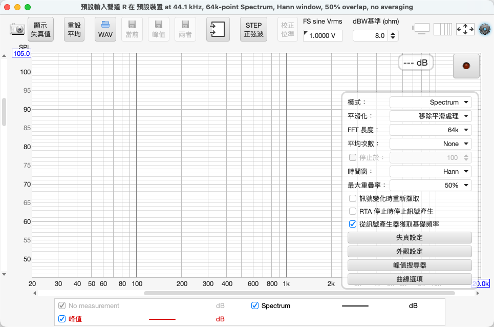494x327 pixels.
Task: Click the STEP 正弦波 button
Action: coord(253,29)
